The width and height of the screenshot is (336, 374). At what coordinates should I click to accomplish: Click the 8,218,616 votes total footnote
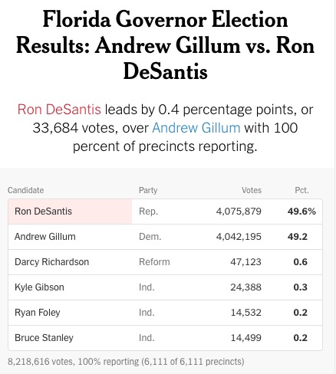[126, 362]
